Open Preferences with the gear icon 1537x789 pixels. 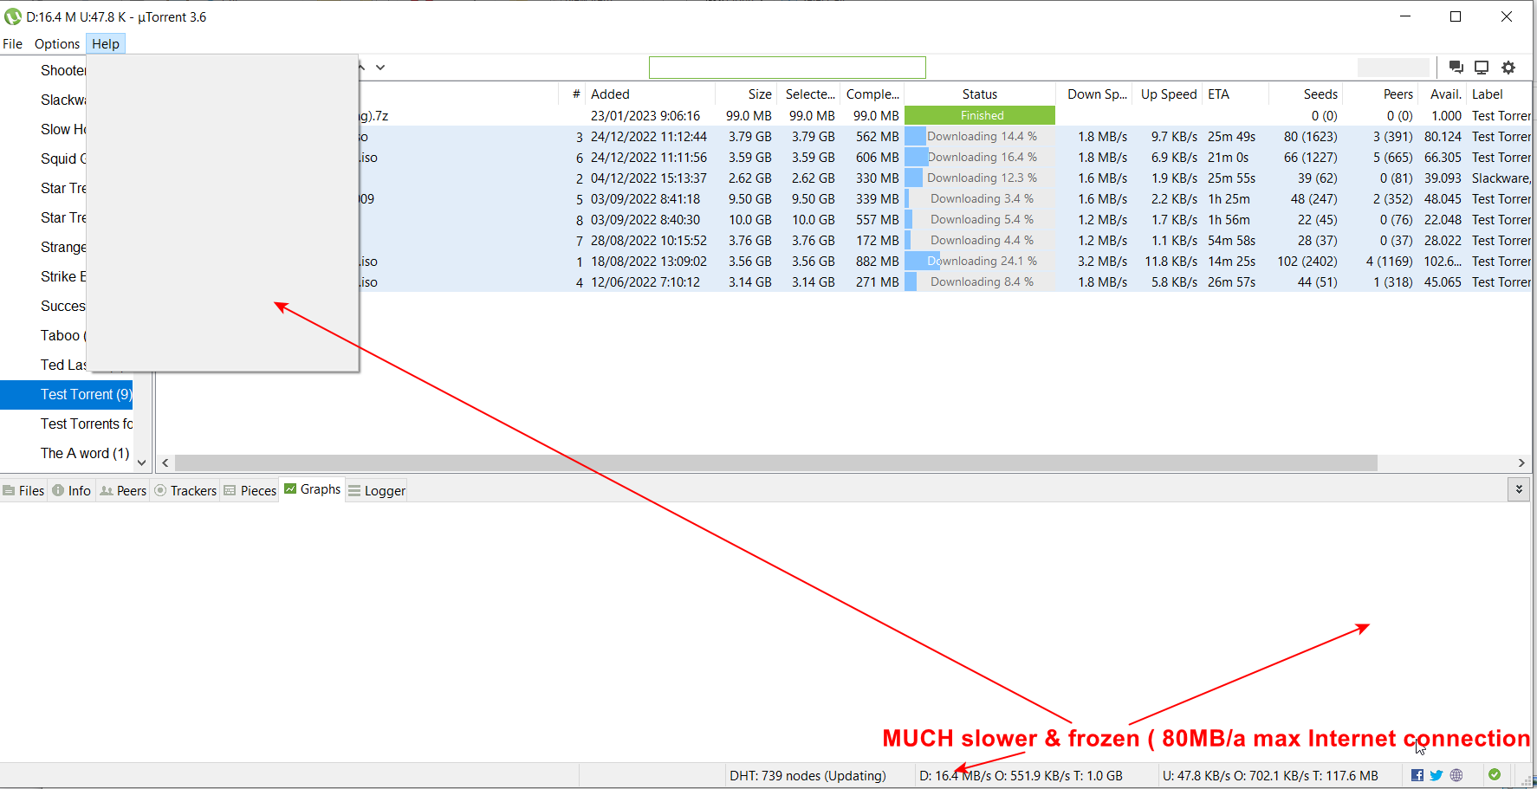click(1508, 68)
